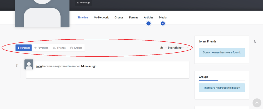
Task: Click John's small avatar in activity entry
Action: (29, 65)
